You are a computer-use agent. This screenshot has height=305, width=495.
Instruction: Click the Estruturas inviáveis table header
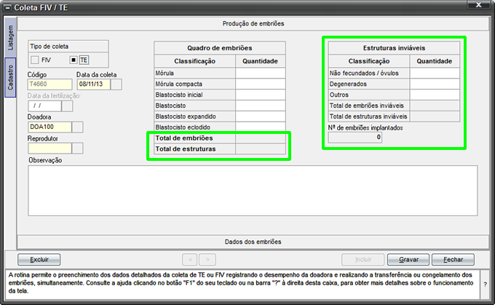coord(394,48)
